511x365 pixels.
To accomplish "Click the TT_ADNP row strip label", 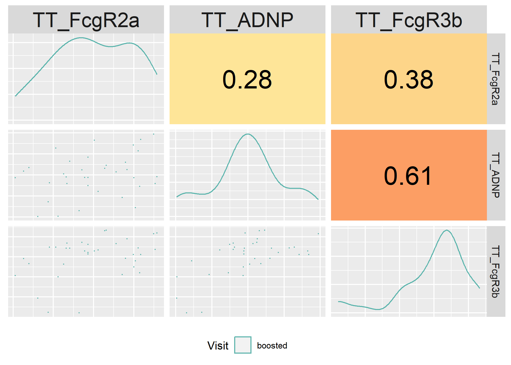I will 496,175.
